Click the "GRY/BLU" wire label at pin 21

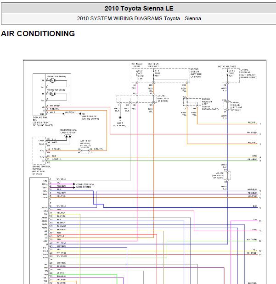[x=61, y=246]
